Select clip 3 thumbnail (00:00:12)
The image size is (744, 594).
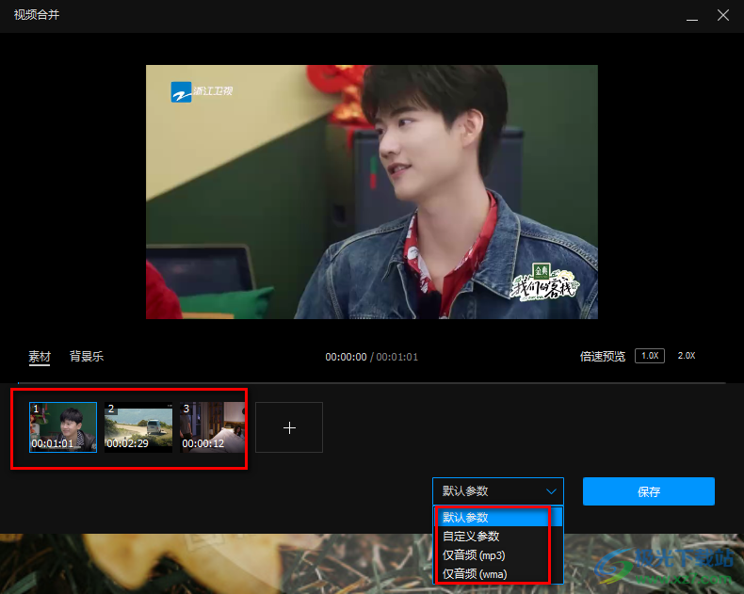213,427
